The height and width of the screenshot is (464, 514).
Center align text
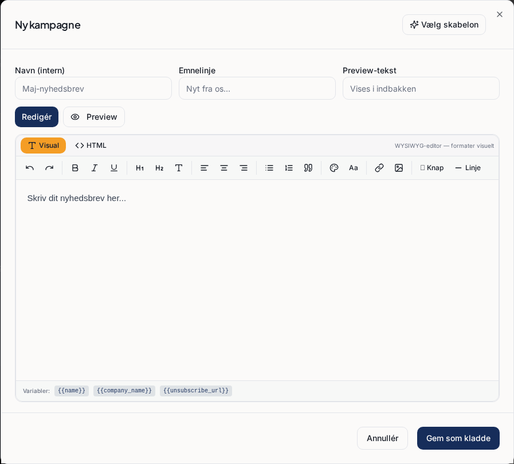(x=224, y=168)
